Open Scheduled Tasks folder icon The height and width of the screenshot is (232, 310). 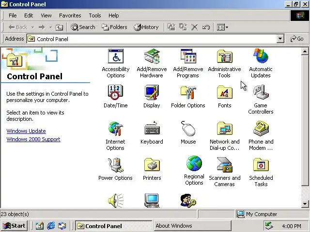(x=261, y=165)
